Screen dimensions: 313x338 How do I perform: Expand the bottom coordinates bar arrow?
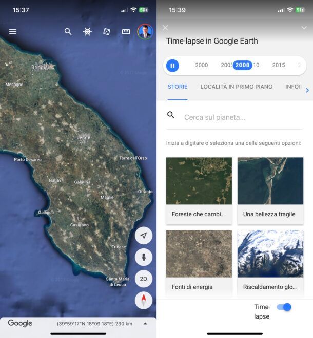point(145,324)
